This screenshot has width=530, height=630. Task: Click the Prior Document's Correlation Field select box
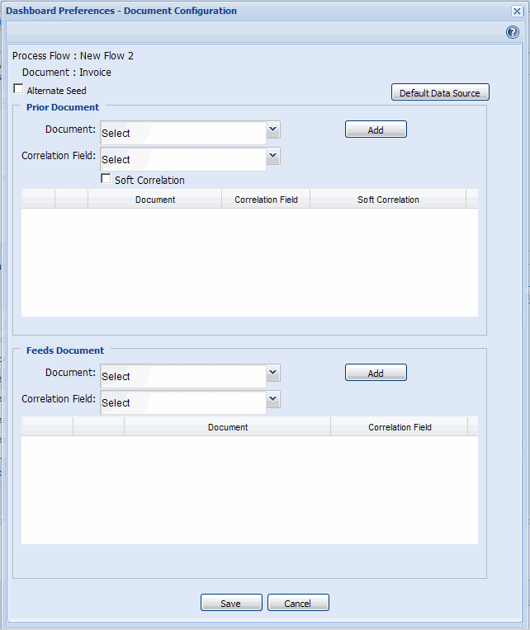(183, 159)
